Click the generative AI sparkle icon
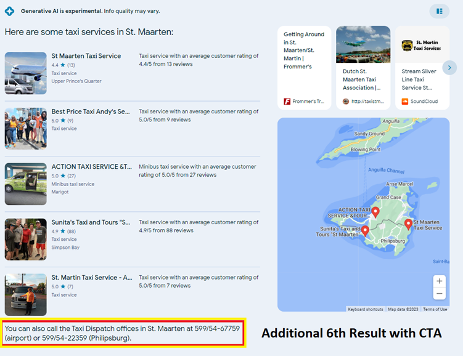 coord(9,11)
